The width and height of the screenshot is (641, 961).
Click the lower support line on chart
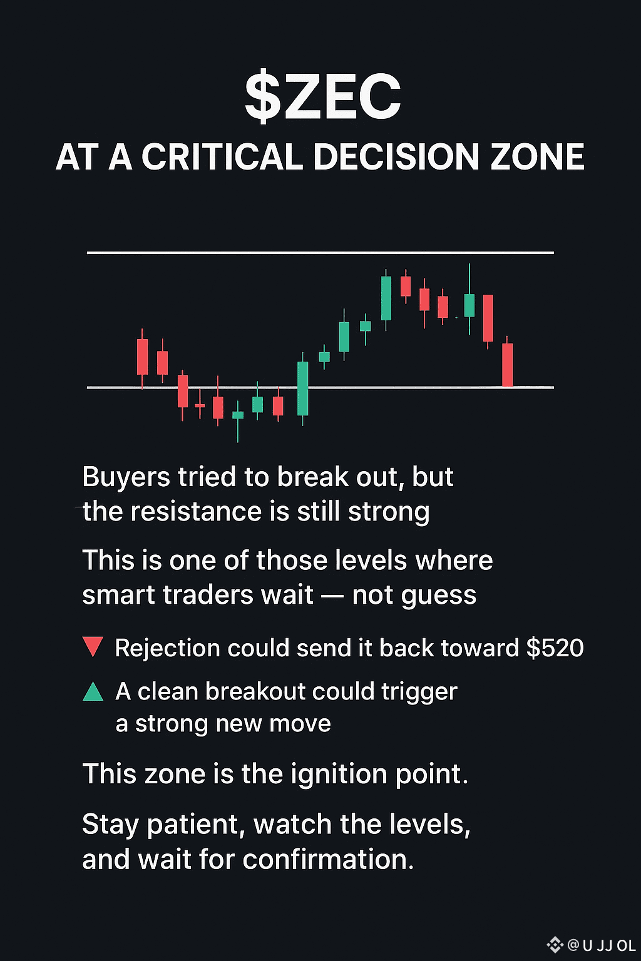[320, 388]
